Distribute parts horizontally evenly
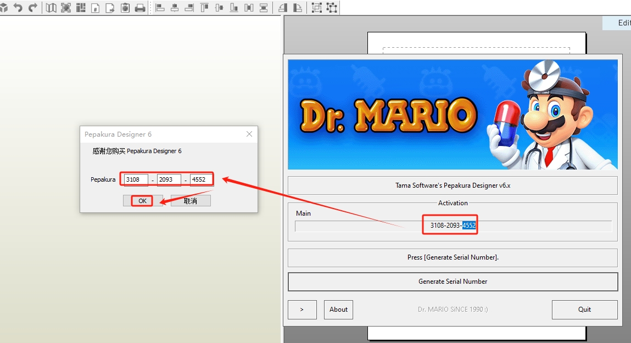Image resolution: width=631 pixels, height=343 pixels. click(x=249, y=8)
